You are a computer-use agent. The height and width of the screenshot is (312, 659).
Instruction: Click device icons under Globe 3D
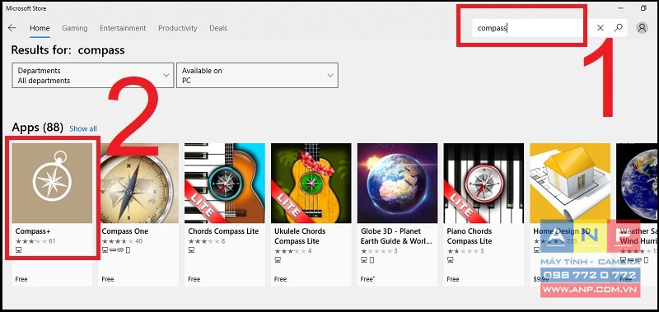(367, 260)
